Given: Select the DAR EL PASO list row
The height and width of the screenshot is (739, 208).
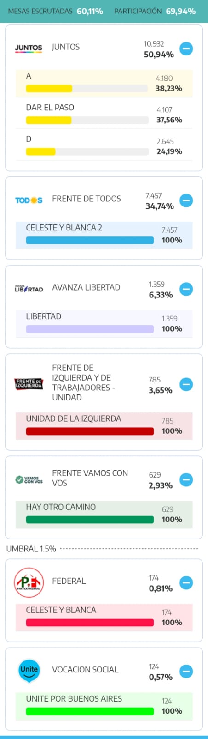Looking at the screenshot, I should [x=104, y=113].
